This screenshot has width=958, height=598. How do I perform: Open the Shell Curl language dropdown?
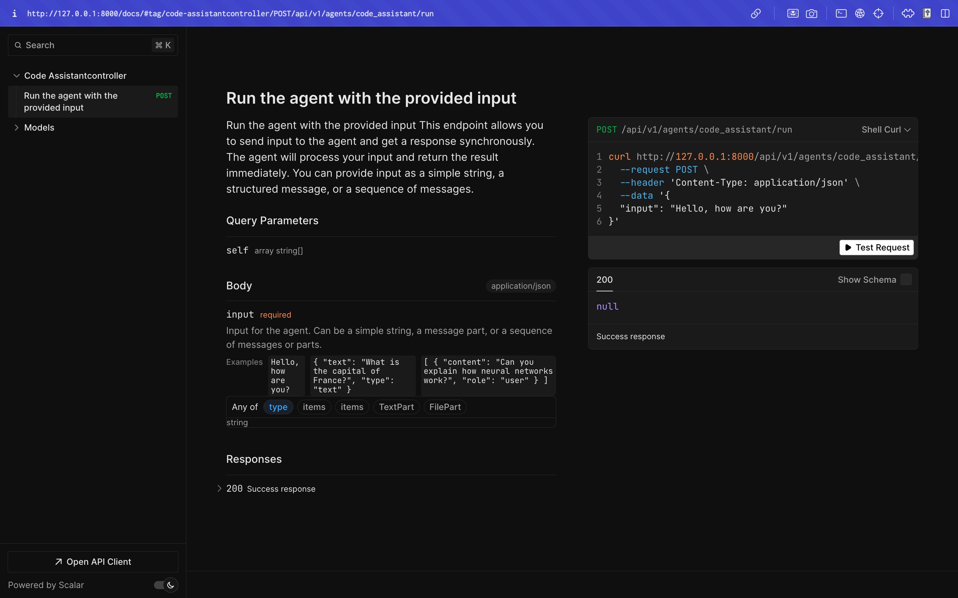[886, 129]
